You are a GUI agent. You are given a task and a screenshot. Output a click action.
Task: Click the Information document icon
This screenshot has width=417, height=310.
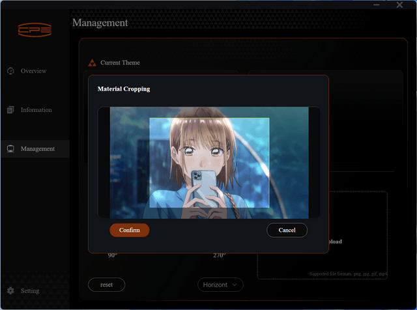pos(10,110)
